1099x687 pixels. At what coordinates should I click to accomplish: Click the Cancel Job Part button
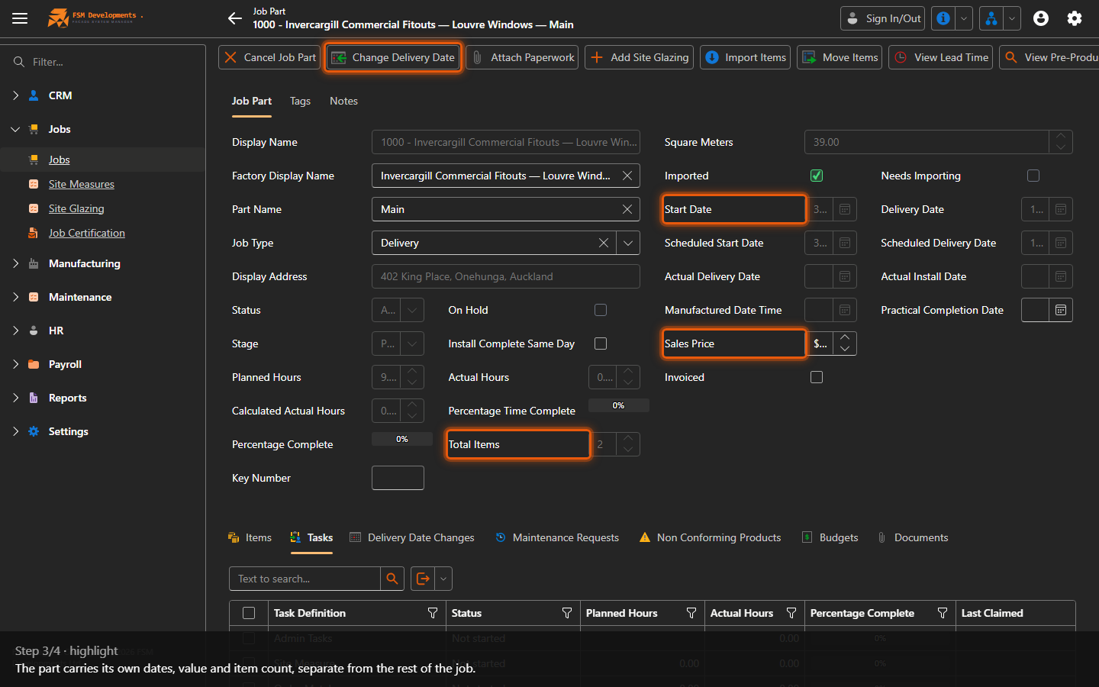[269, 57]
